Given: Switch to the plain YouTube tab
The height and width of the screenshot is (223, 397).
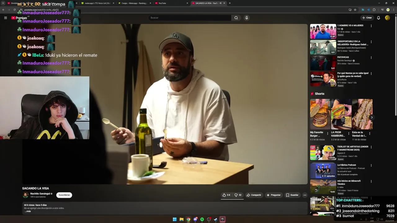Looking at the screenshot, I should 172,3.
